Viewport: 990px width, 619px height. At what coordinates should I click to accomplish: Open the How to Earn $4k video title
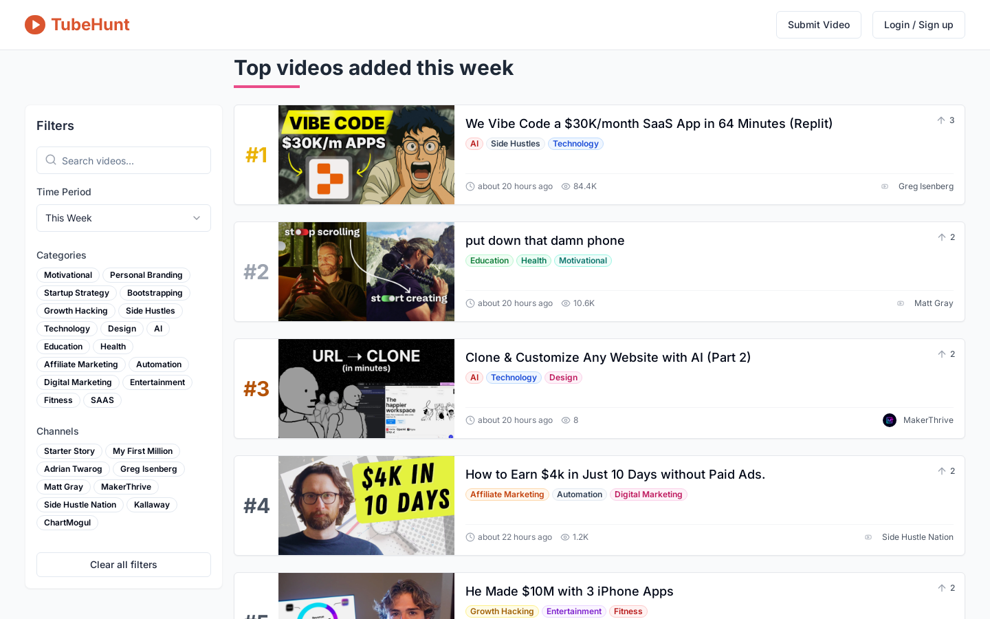click(x=615, y=475)
